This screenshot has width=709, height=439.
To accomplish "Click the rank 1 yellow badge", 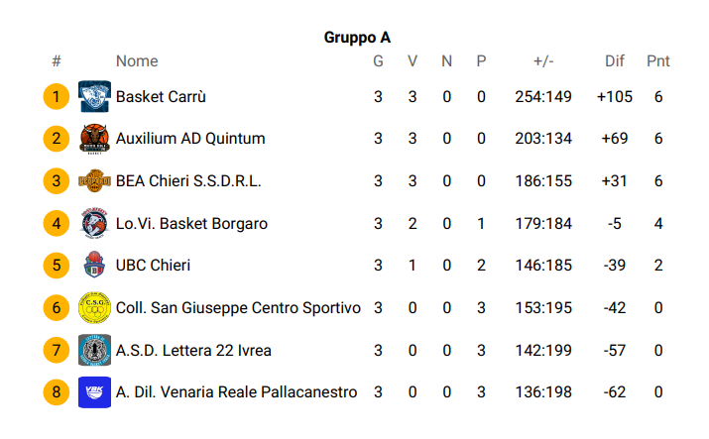I will pyautogui.click(x=57, y=96).
